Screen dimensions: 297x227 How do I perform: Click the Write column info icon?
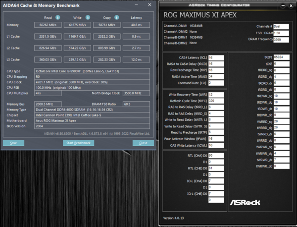88,17
